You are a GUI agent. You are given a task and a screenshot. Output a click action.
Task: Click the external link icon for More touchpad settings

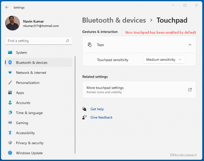(x=190, y=90)
